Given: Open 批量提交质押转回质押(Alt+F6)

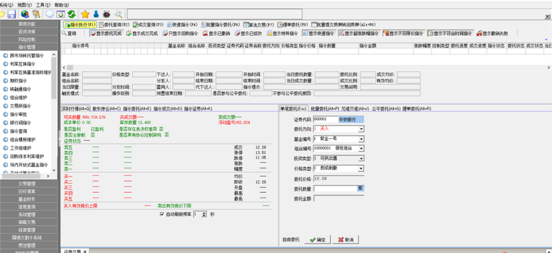Looking at the screenshot, I should [344, 25].
